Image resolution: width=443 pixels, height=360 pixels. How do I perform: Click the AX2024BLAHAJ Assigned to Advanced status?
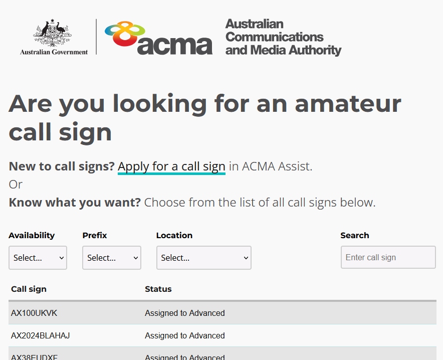coord(184,335)
